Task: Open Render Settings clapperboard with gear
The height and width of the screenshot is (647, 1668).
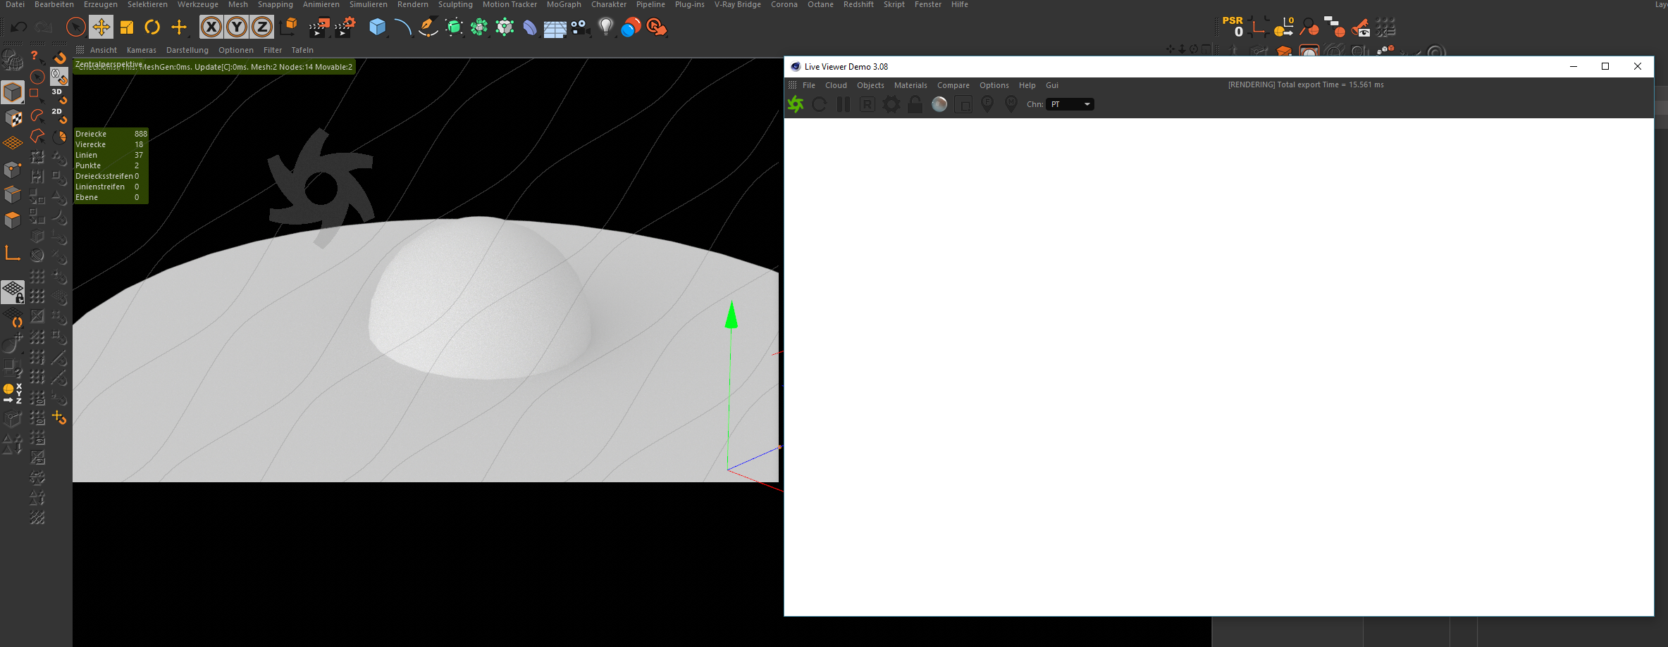Action: click(345, 27)
